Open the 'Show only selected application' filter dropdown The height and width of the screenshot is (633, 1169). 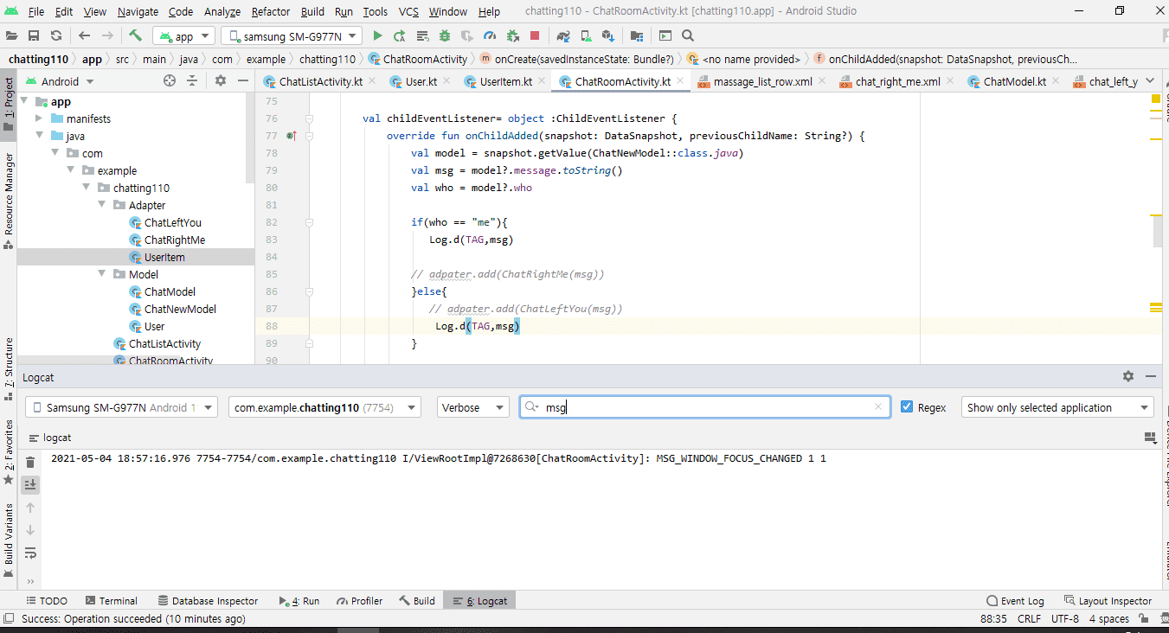[1057, 407]
